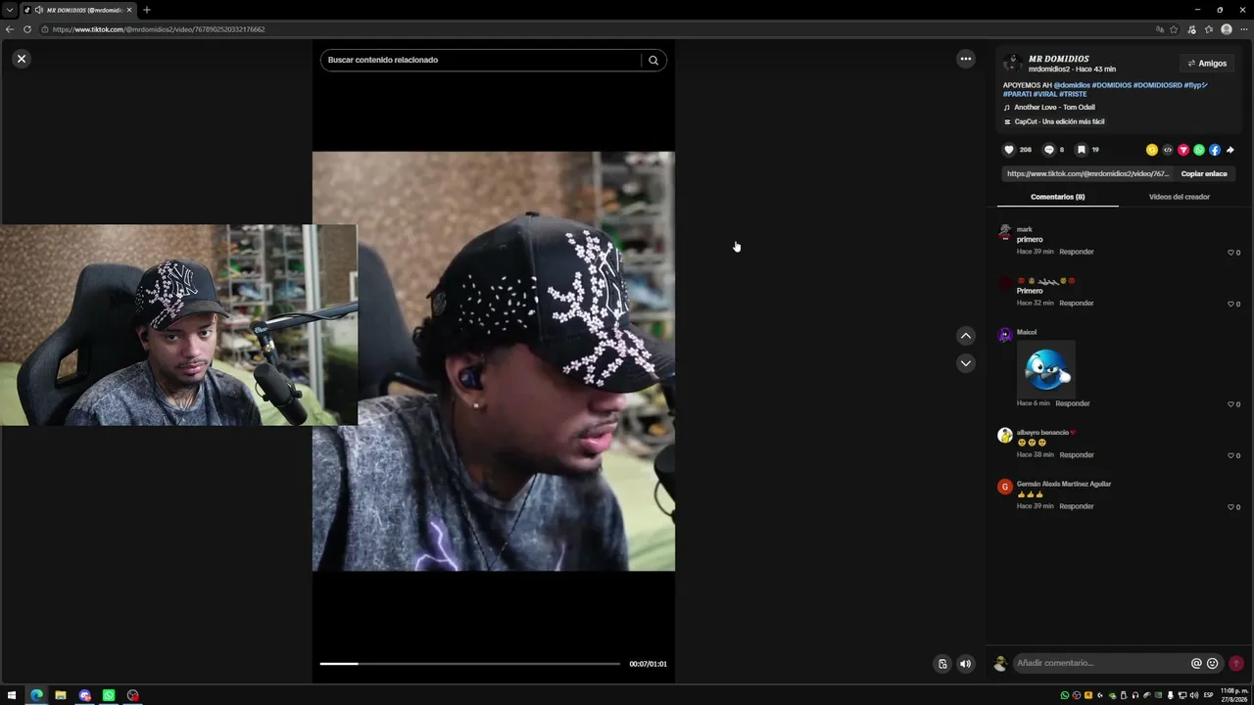The height and width of the screenshot is (705, 1254).
Task: Open MR DOMIDIOS profile avatar
Action: click(1013, 64)
